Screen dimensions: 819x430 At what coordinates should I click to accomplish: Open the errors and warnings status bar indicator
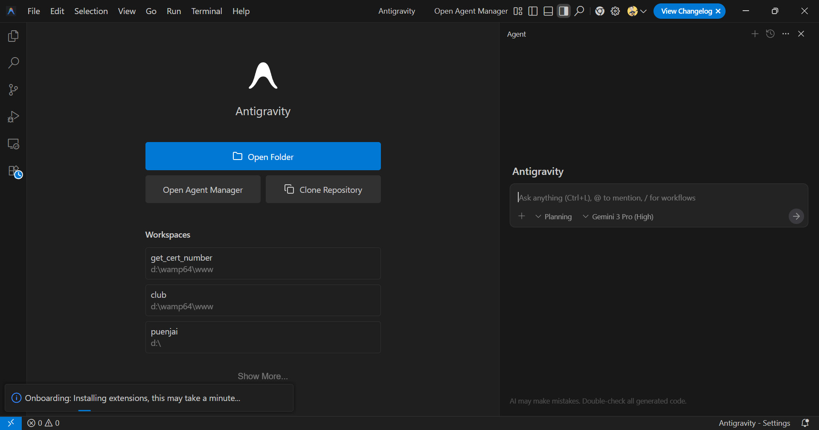[x=44, y=423]
